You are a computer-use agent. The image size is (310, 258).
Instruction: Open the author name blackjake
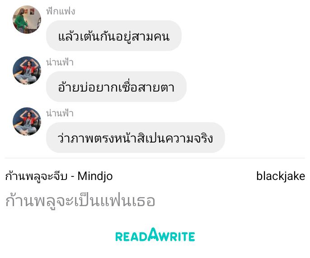pos(281,176)
